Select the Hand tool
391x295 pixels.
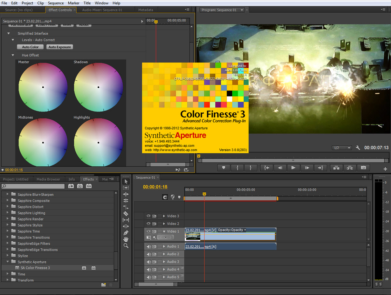click(126, 239)
